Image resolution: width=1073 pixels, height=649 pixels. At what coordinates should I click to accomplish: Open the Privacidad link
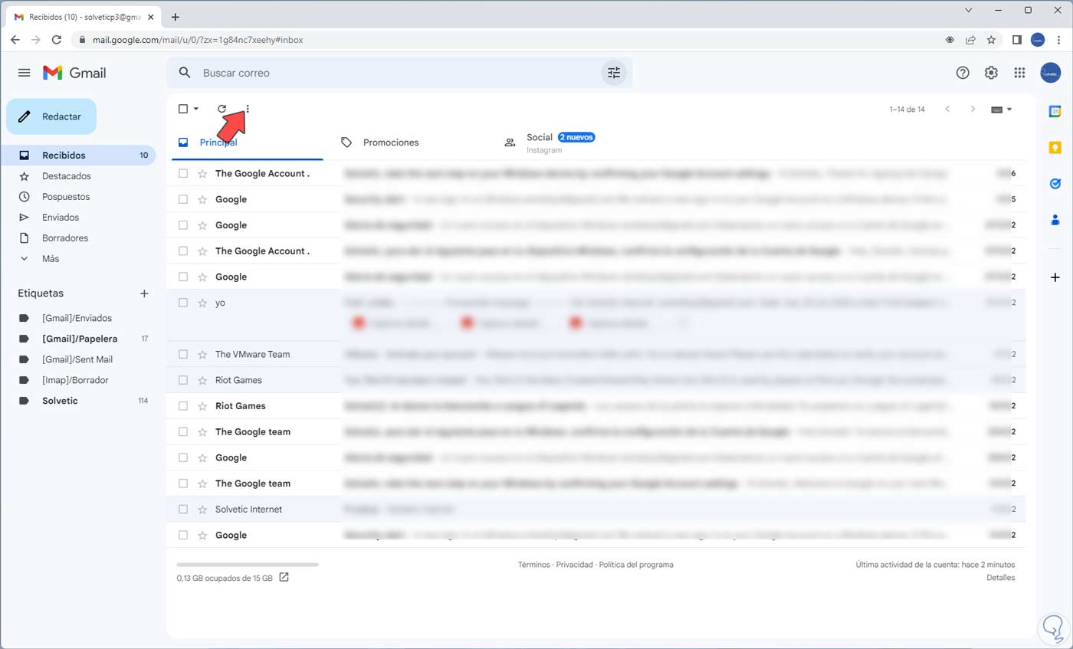click(x=575, y=565)
